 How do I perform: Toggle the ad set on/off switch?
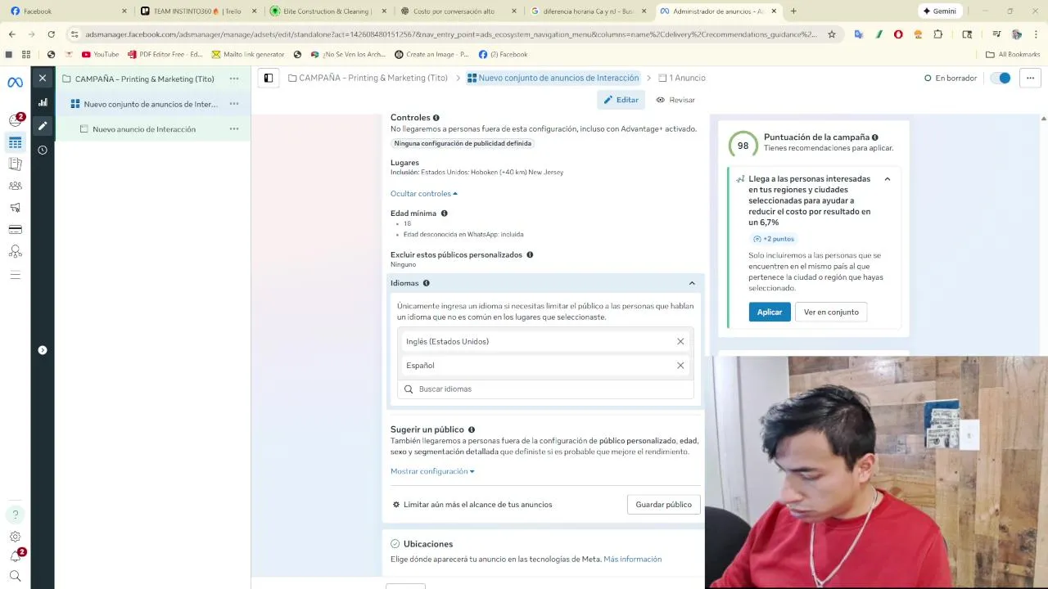1000,78
